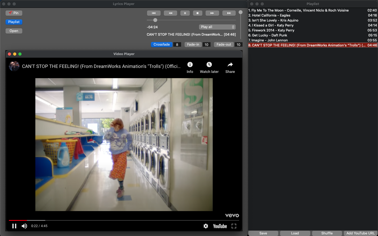Skip to next track in Lyrics Player
This screenshot has width=378, height=236.
point(229,13)
